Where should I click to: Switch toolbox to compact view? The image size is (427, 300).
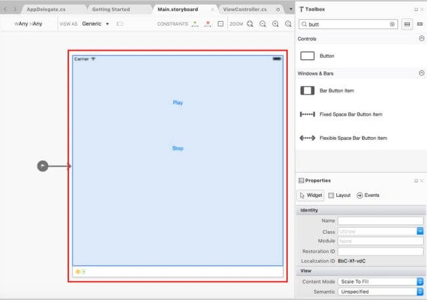420,24
